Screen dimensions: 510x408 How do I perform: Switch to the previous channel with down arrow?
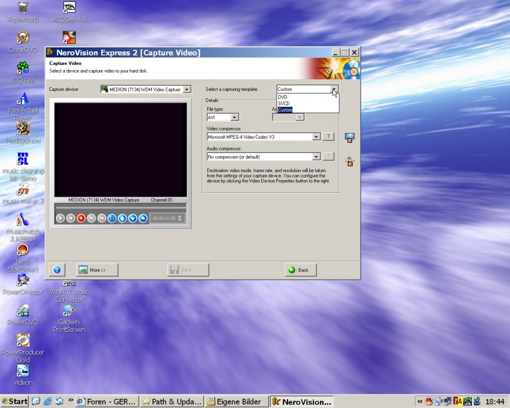point(133,218)
